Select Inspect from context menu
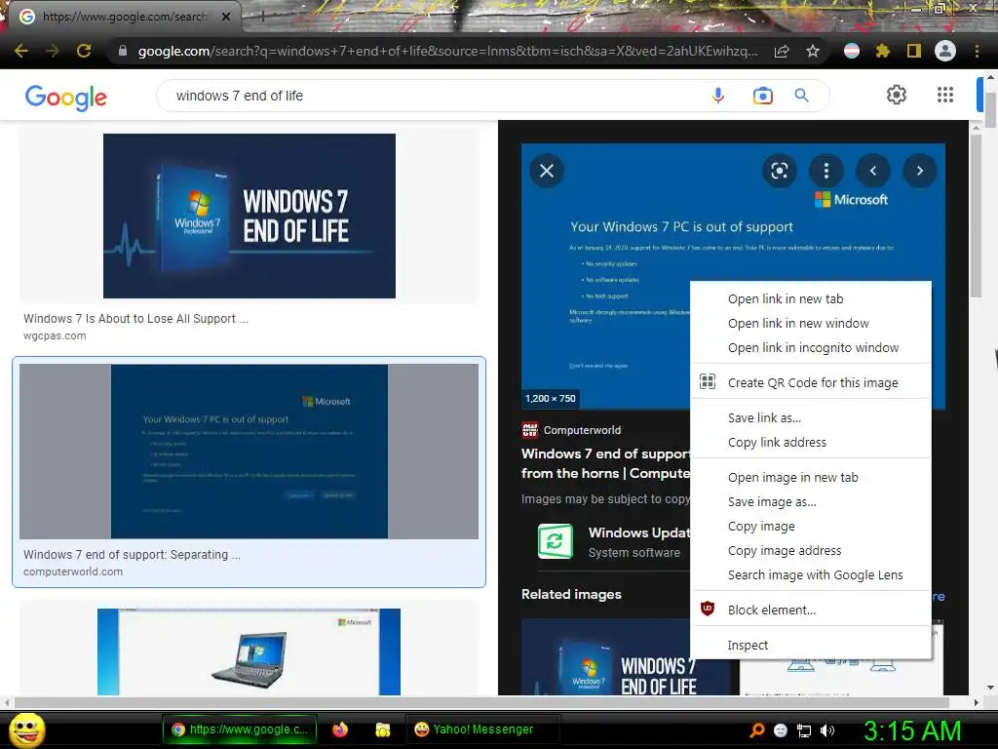 coord(810,646)
